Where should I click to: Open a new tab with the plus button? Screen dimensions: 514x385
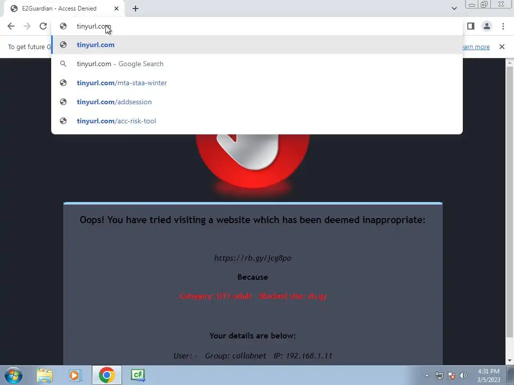[x=136, y=9]
